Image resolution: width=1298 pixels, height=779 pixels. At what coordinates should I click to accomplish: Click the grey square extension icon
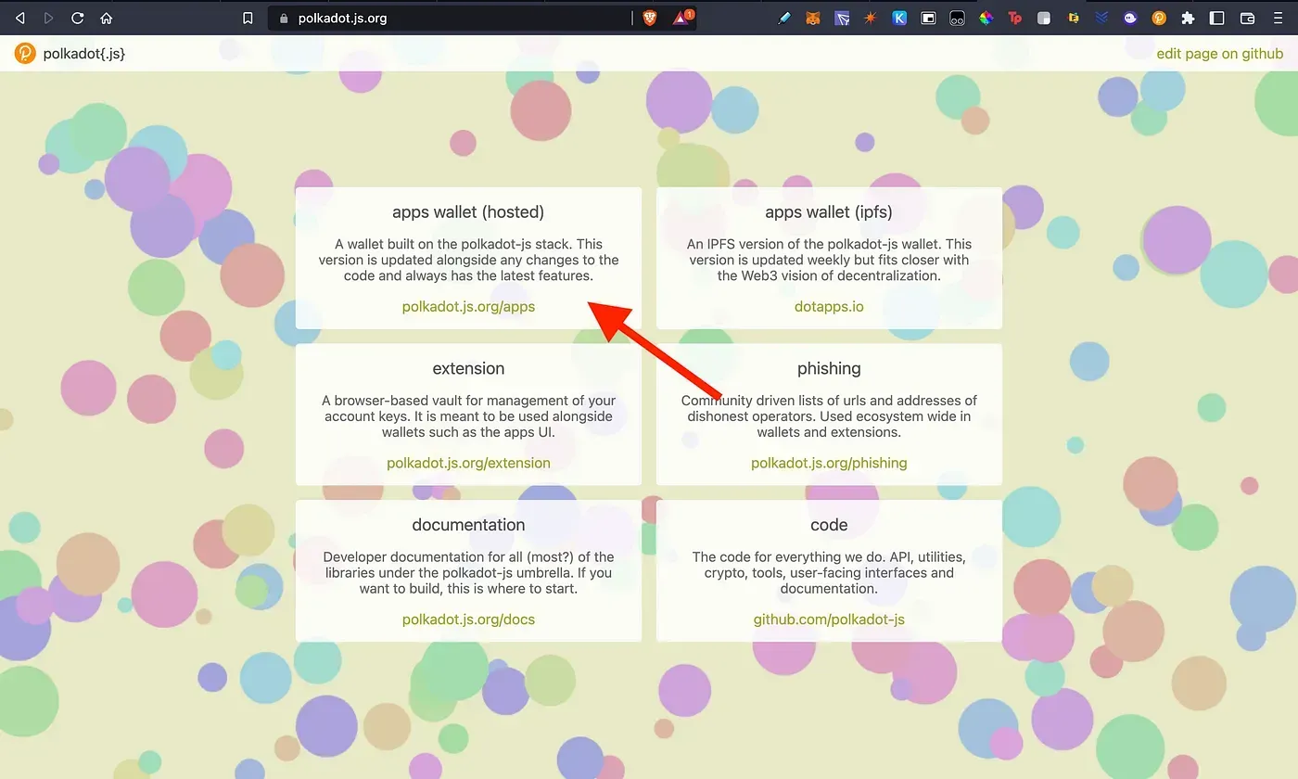[x=1044, y=18]
